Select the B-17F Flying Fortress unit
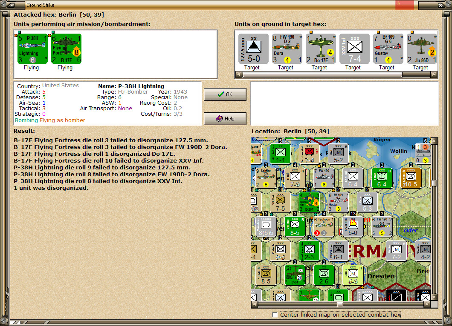The width and height of the screenshot is (452, 326). pos(66,49)
